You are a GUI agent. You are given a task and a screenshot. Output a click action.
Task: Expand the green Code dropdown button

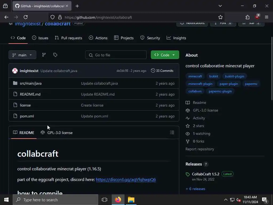[165, 55]
